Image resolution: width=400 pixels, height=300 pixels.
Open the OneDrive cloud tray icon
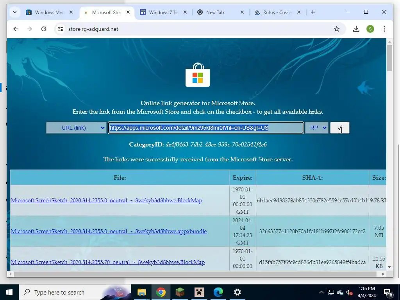tap(340, 293)
